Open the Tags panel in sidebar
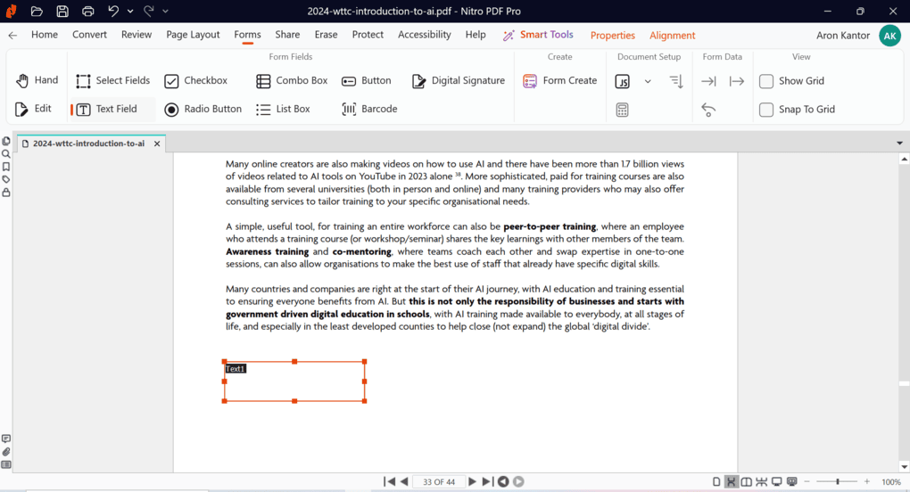Image resolution: width=910 pixels, height=492 pixels. tap(6, 180)
